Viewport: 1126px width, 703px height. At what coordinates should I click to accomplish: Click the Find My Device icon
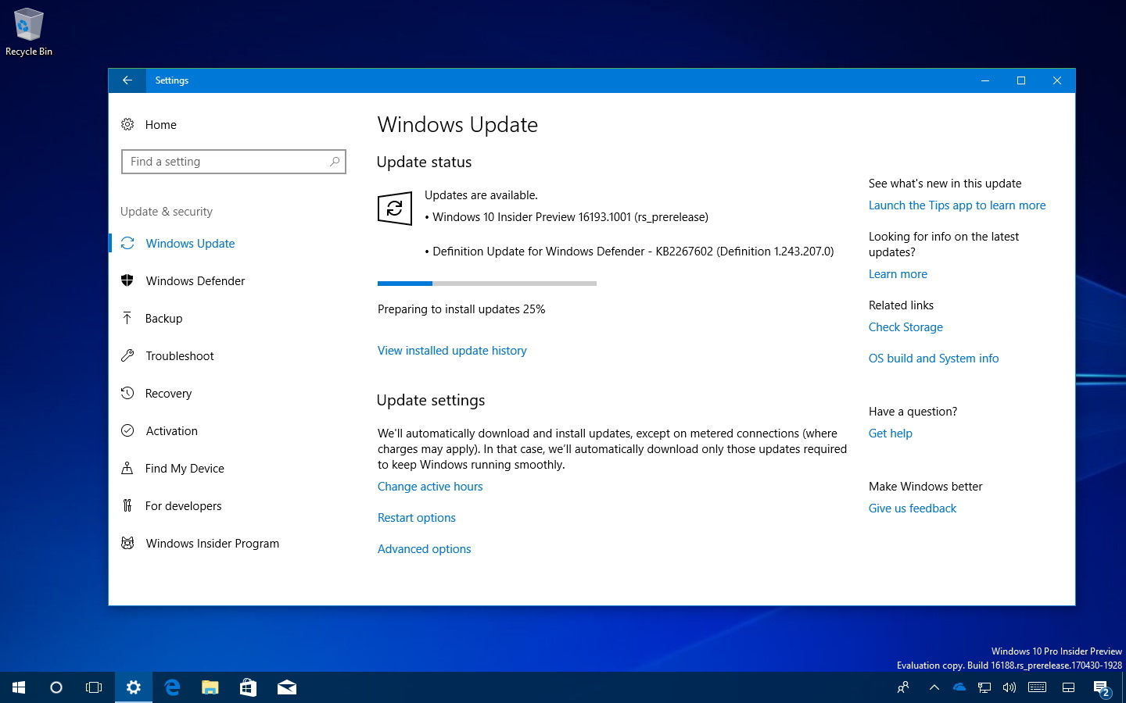tap(128, 468)
